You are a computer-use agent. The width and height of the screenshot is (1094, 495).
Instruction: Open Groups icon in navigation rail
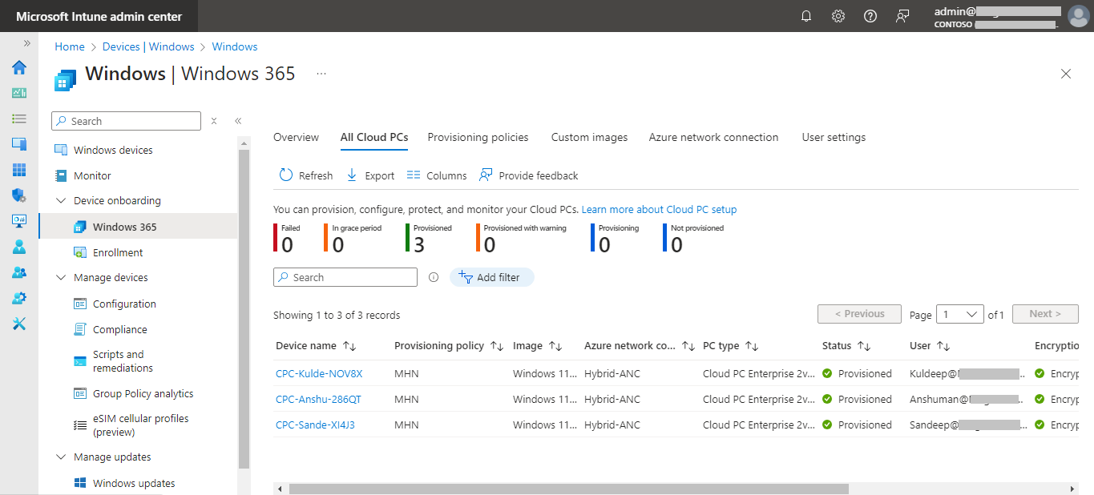[19, 272]
